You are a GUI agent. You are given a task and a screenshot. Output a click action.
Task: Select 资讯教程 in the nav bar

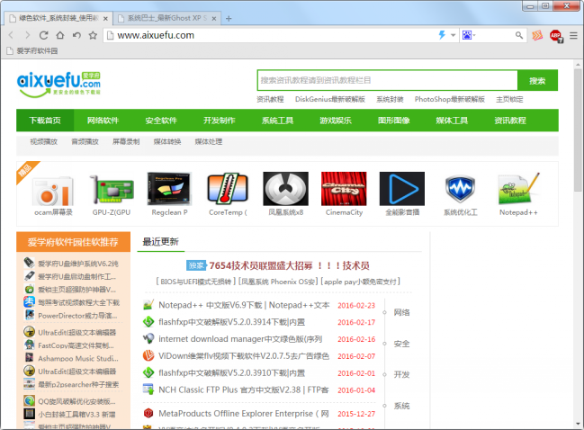coord(510,121)
